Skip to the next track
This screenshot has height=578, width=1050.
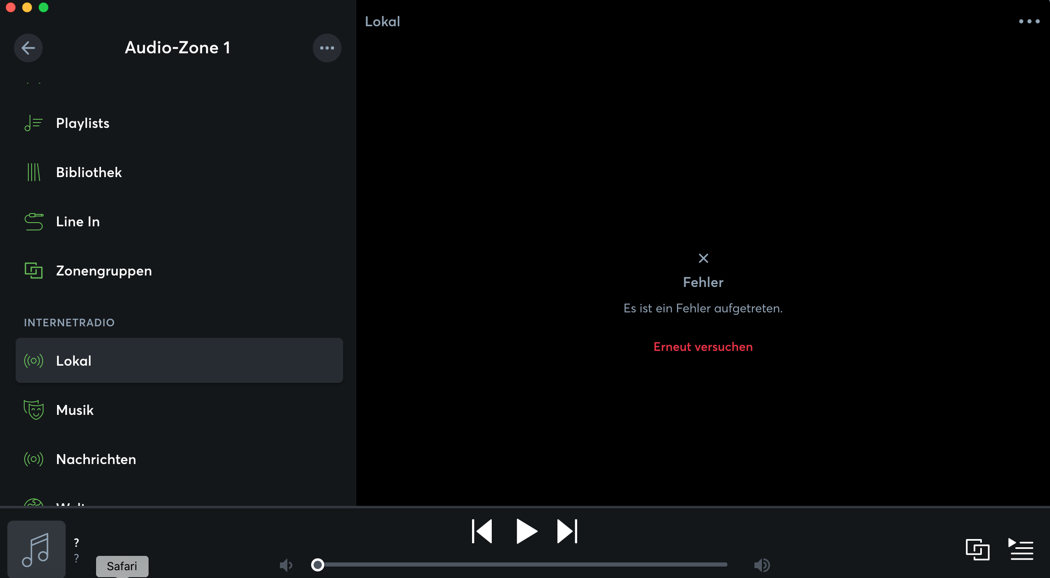click(567, 531)
